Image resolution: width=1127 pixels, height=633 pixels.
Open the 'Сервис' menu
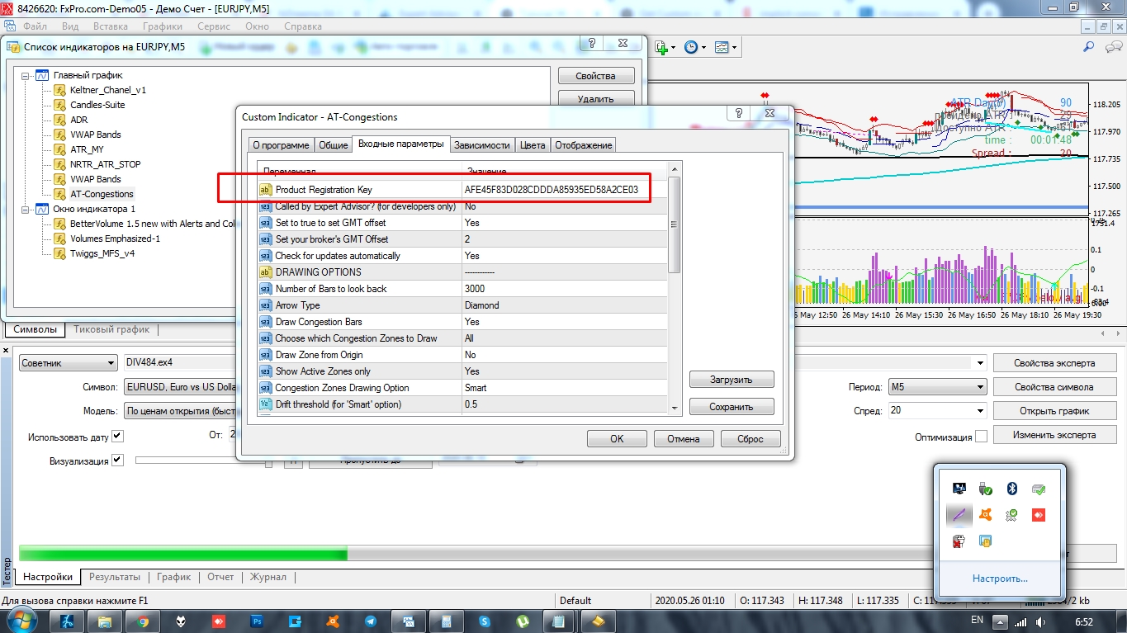tap(214, 26)
